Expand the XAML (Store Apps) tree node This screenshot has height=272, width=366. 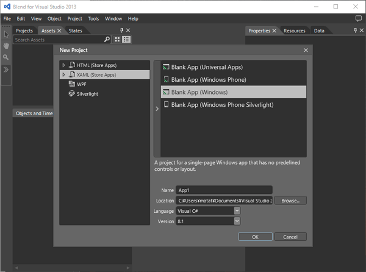click(x=63, y=74)
